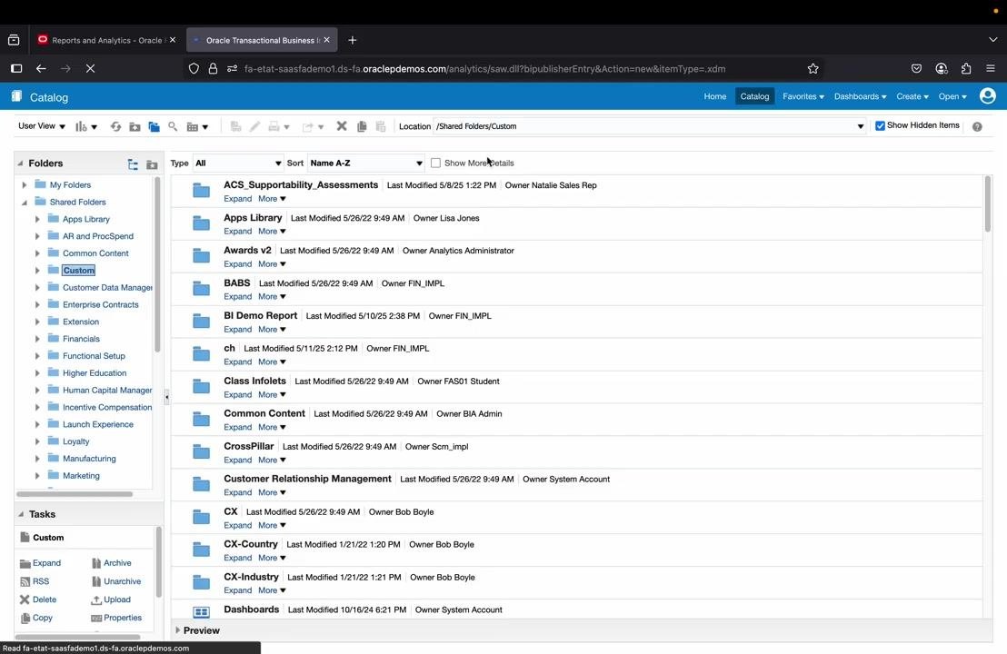The image size is (1007, 654).
Task: Open a new browser tab with plus
Action: tap(352, 40)
